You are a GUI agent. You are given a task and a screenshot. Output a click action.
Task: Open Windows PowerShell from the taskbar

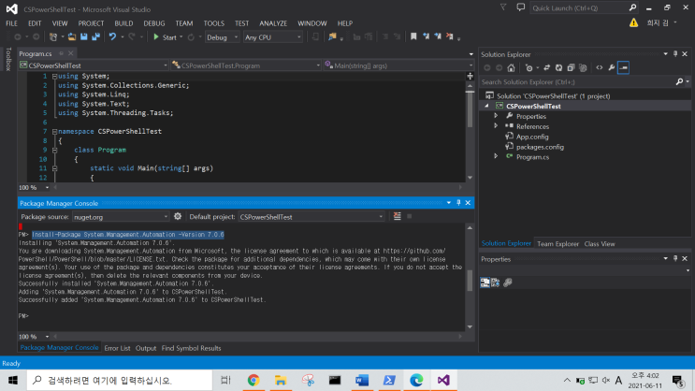[389, 380]
